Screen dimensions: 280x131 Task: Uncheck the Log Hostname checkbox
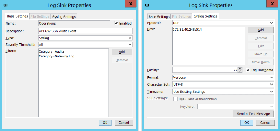[x=248, y=70]
